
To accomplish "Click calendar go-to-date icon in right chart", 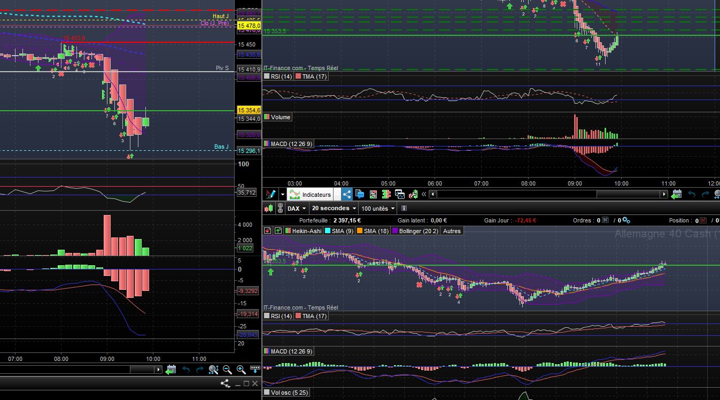I will pos(677,194).
